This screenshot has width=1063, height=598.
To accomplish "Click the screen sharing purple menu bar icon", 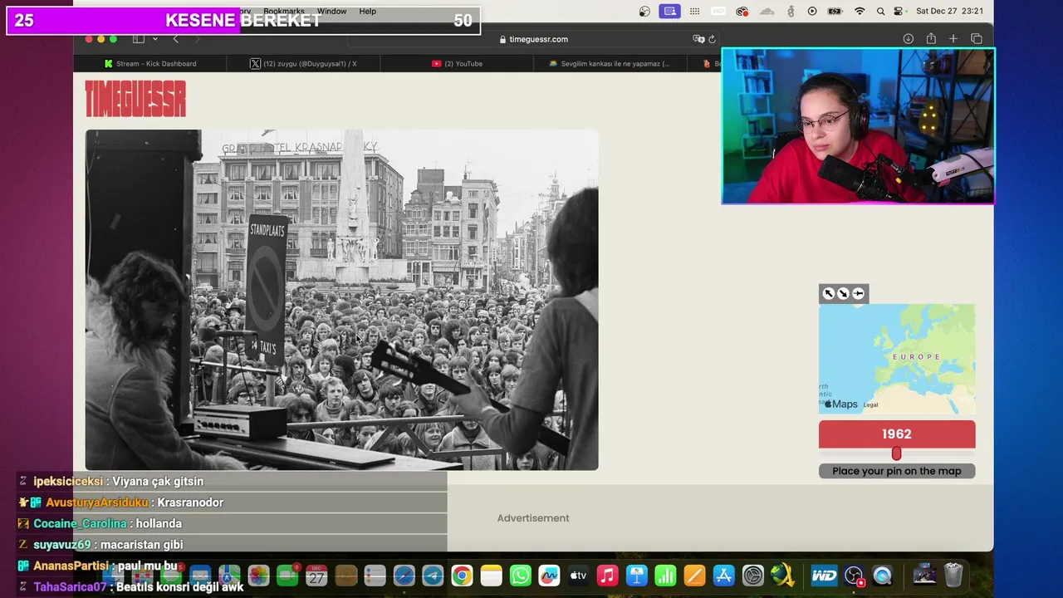I will pos(669,11).
